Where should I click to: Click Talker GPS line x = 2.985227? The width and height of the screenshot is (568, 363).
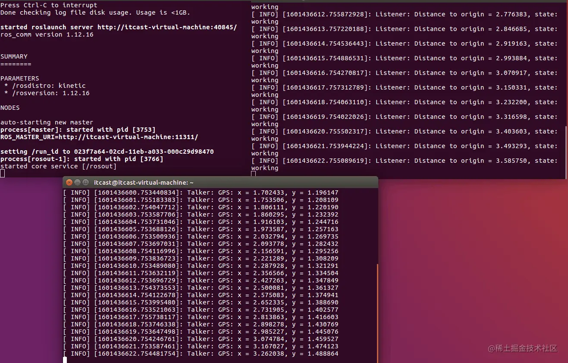coord(201,332)
